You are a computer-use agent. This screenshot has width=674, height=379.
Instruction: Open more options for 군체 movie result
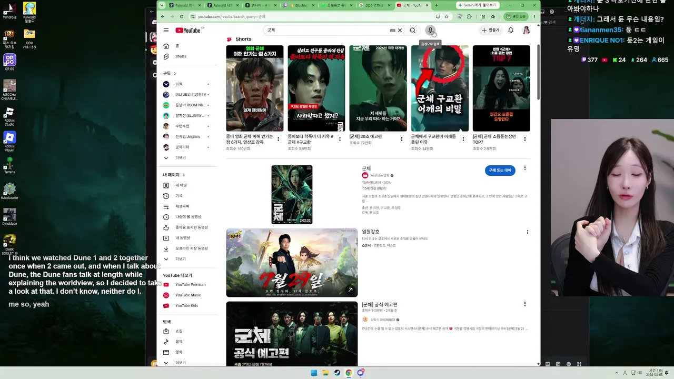[x=524, y=168]
